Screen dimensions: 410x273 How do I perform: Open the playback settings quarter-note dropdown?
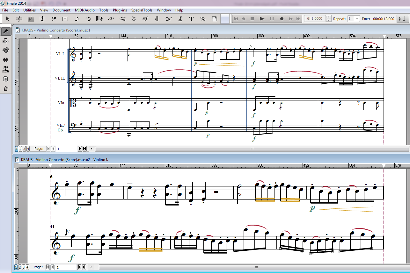(x=402, y=19)
